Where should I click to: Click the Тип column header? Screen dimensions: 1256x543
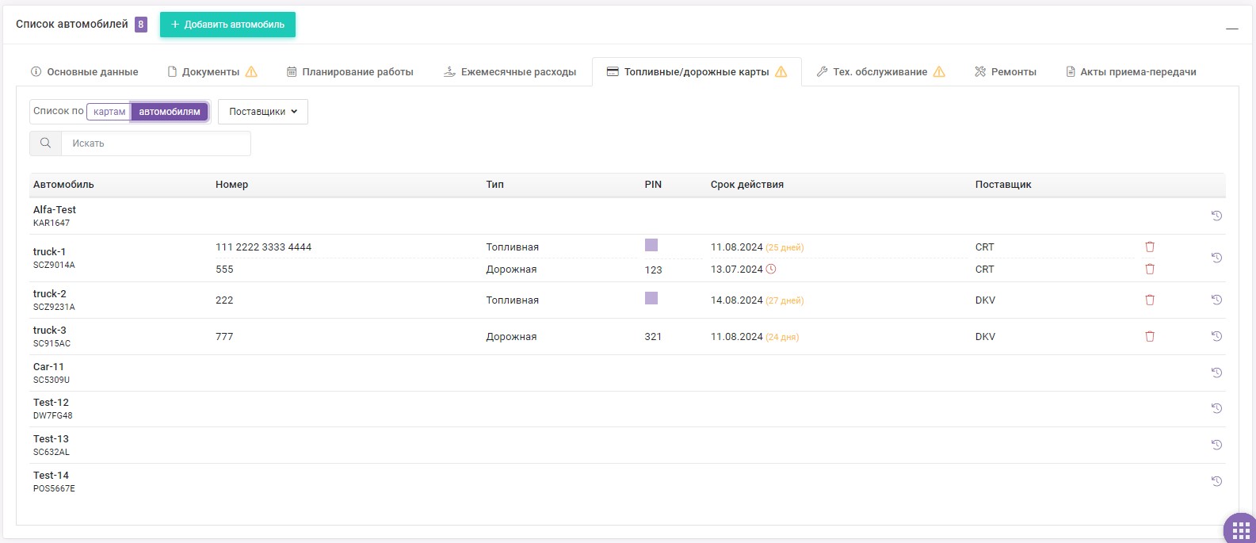click(x=494, y=185)
